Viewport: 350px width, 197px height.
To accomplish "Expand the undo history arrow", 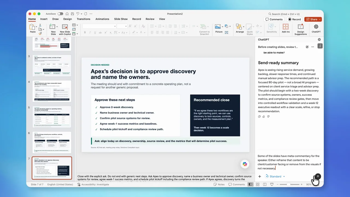I will 81,14.
